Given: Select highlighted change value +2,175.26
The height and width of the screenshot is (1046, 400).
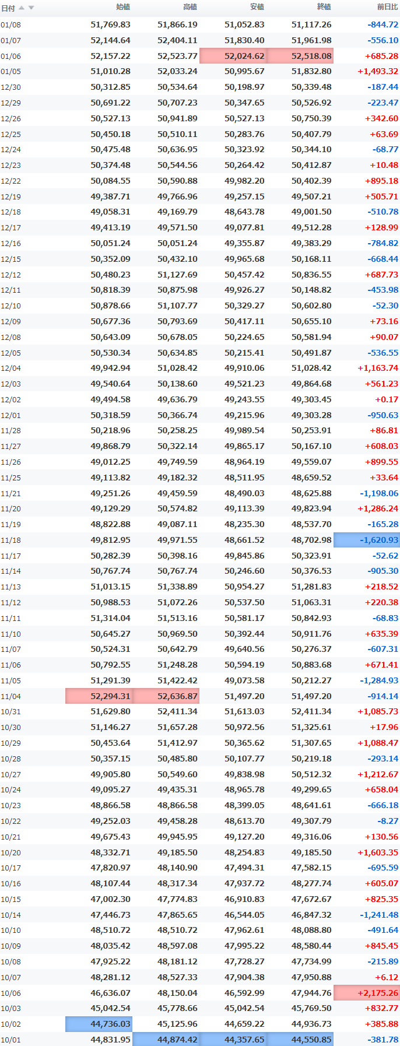Looking at the screenshot, I should click(367, 993).
